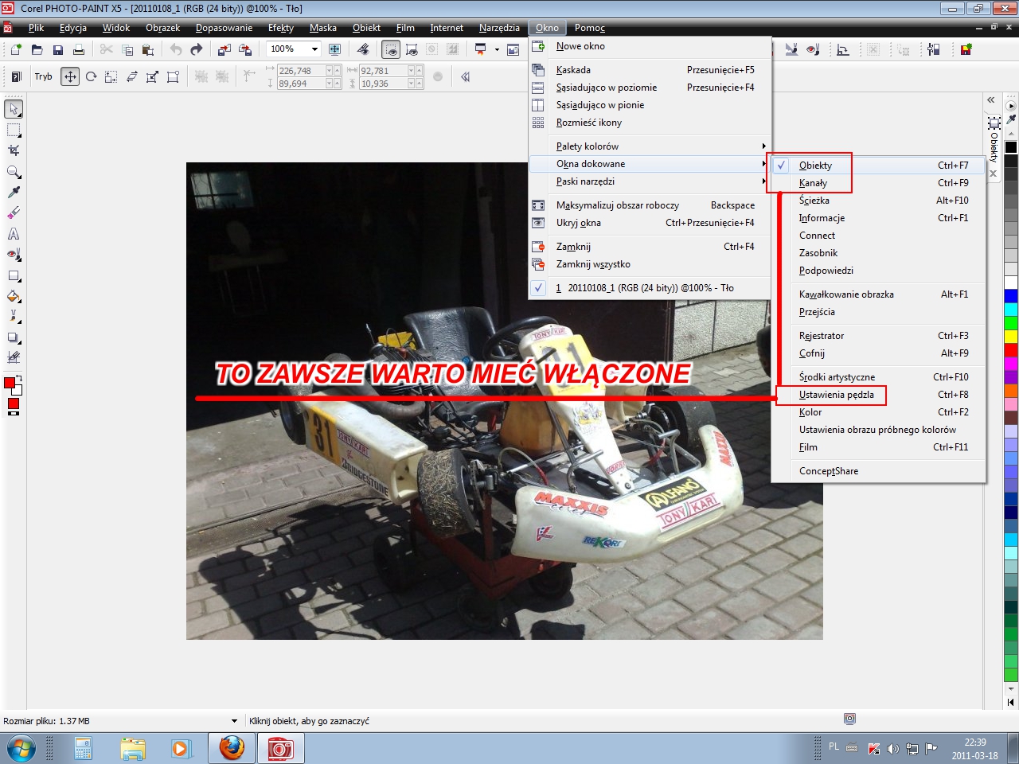Click the Print icon in toolbar

pyautogui.click(x=78, y=49)
